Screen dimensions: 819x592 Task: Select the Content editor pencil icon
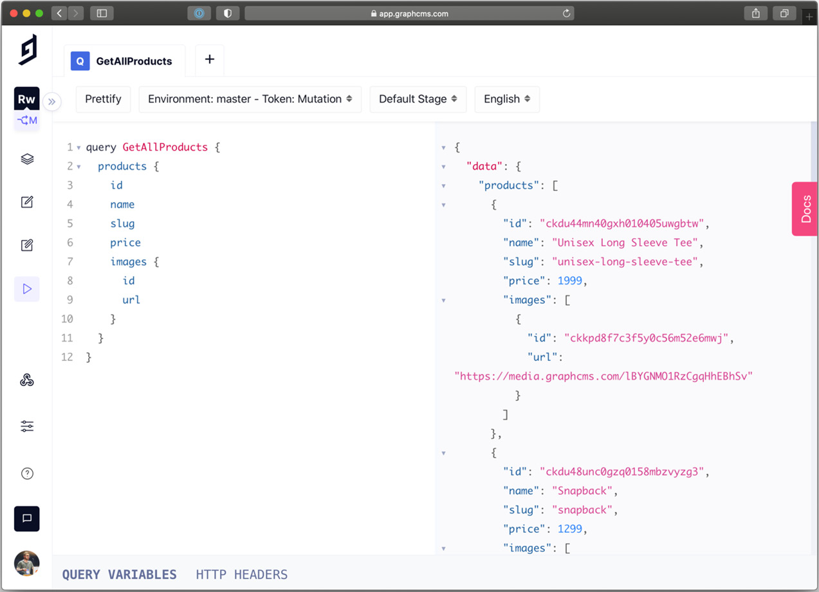[26, 202]
